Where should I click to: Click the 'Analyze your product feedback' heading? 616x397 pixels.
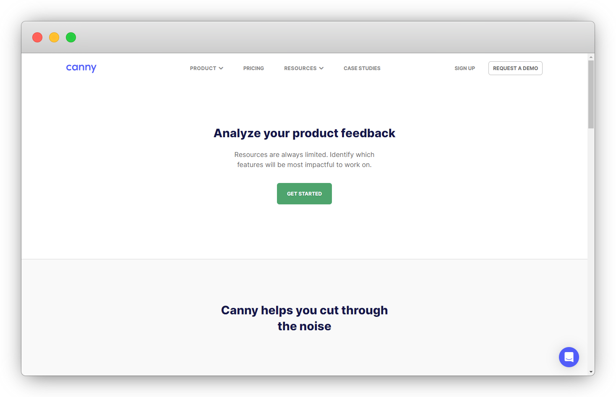pyautogui.click(x=305, y=133)
